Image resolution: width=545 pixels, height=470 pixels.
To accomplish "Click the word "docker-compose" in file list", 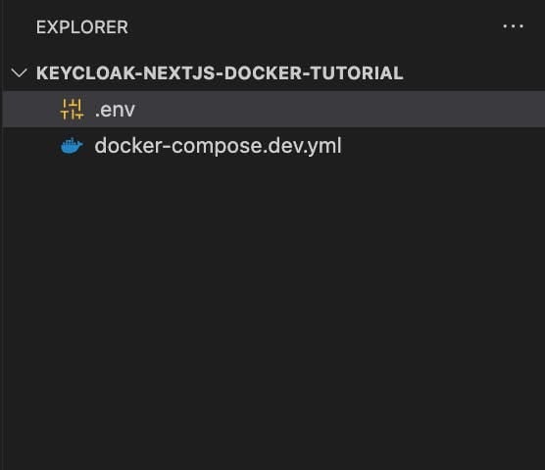I will [178, 146].
